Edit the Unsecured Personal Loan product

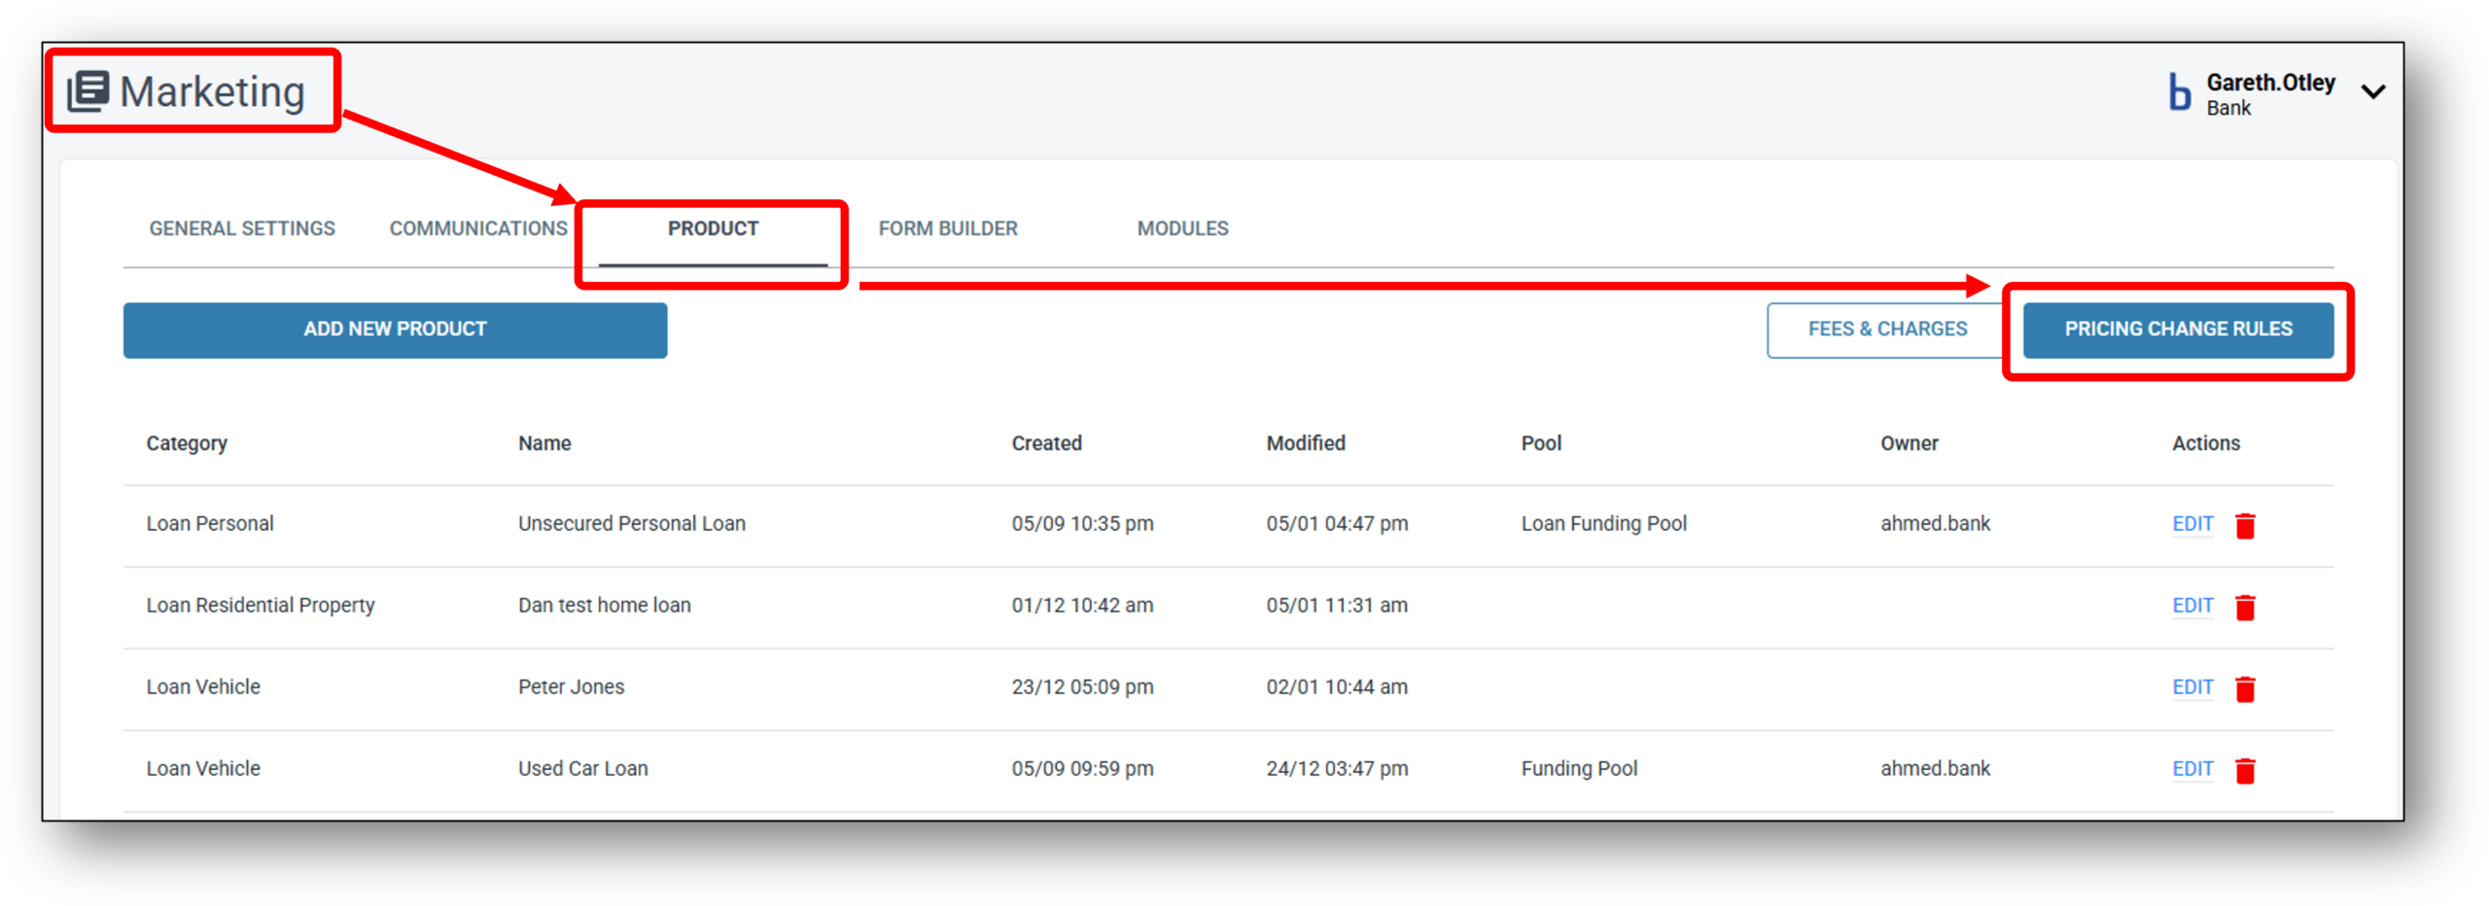(2192, 524)
